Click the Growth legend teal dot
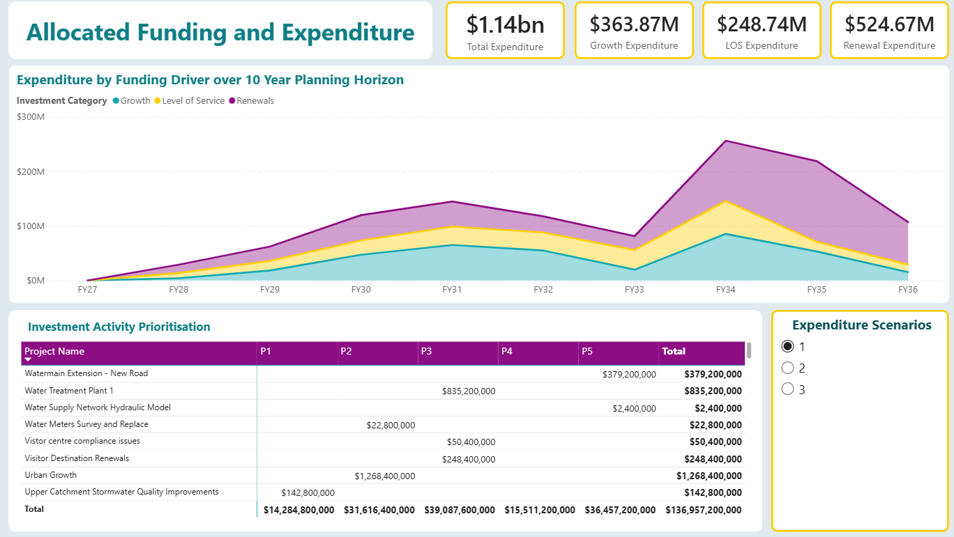The height and width of the screenshot is (537, 954). pyautogui.click(x=116, y=101)
